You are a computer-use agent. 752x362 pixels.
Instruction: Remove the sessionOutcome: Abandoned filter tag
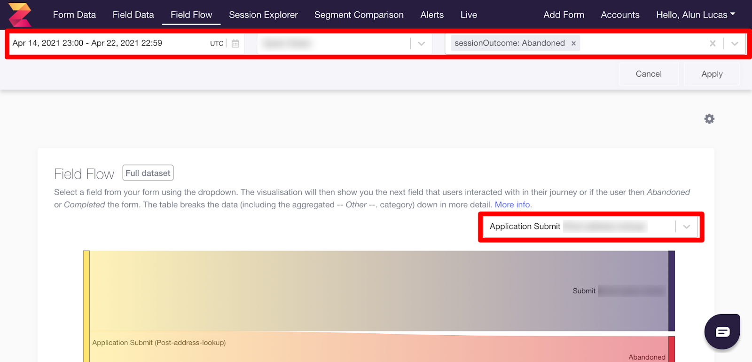click(573, 43)
